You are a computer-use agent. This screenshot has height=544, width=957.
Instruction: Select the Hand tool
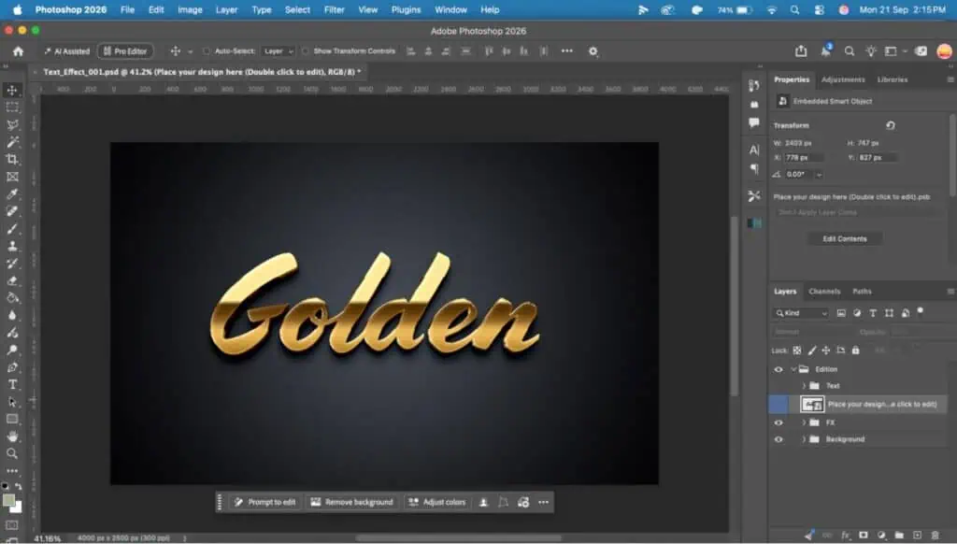(12, 437)
